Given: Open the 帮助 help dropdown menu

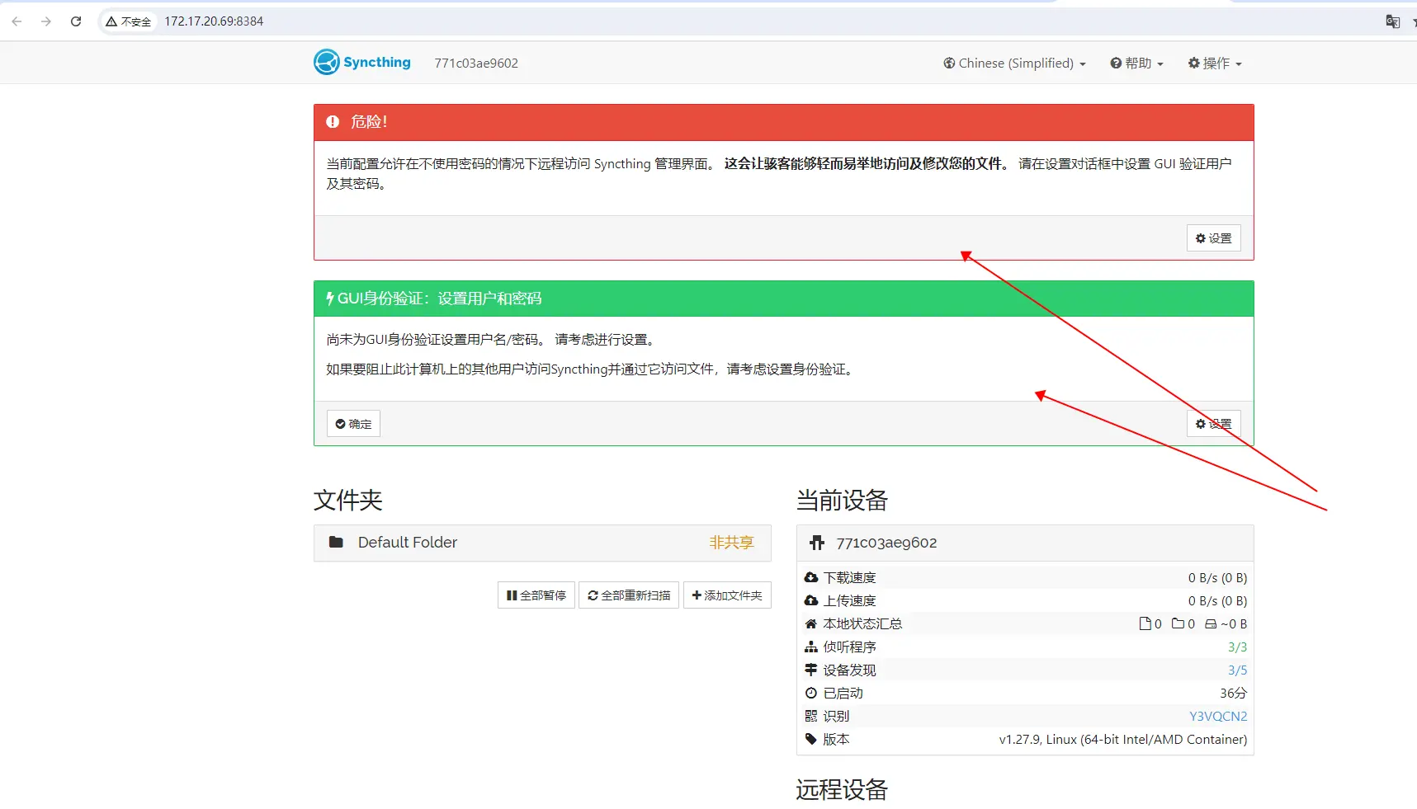Looking at the screenshot, I should click(1136, 63).
